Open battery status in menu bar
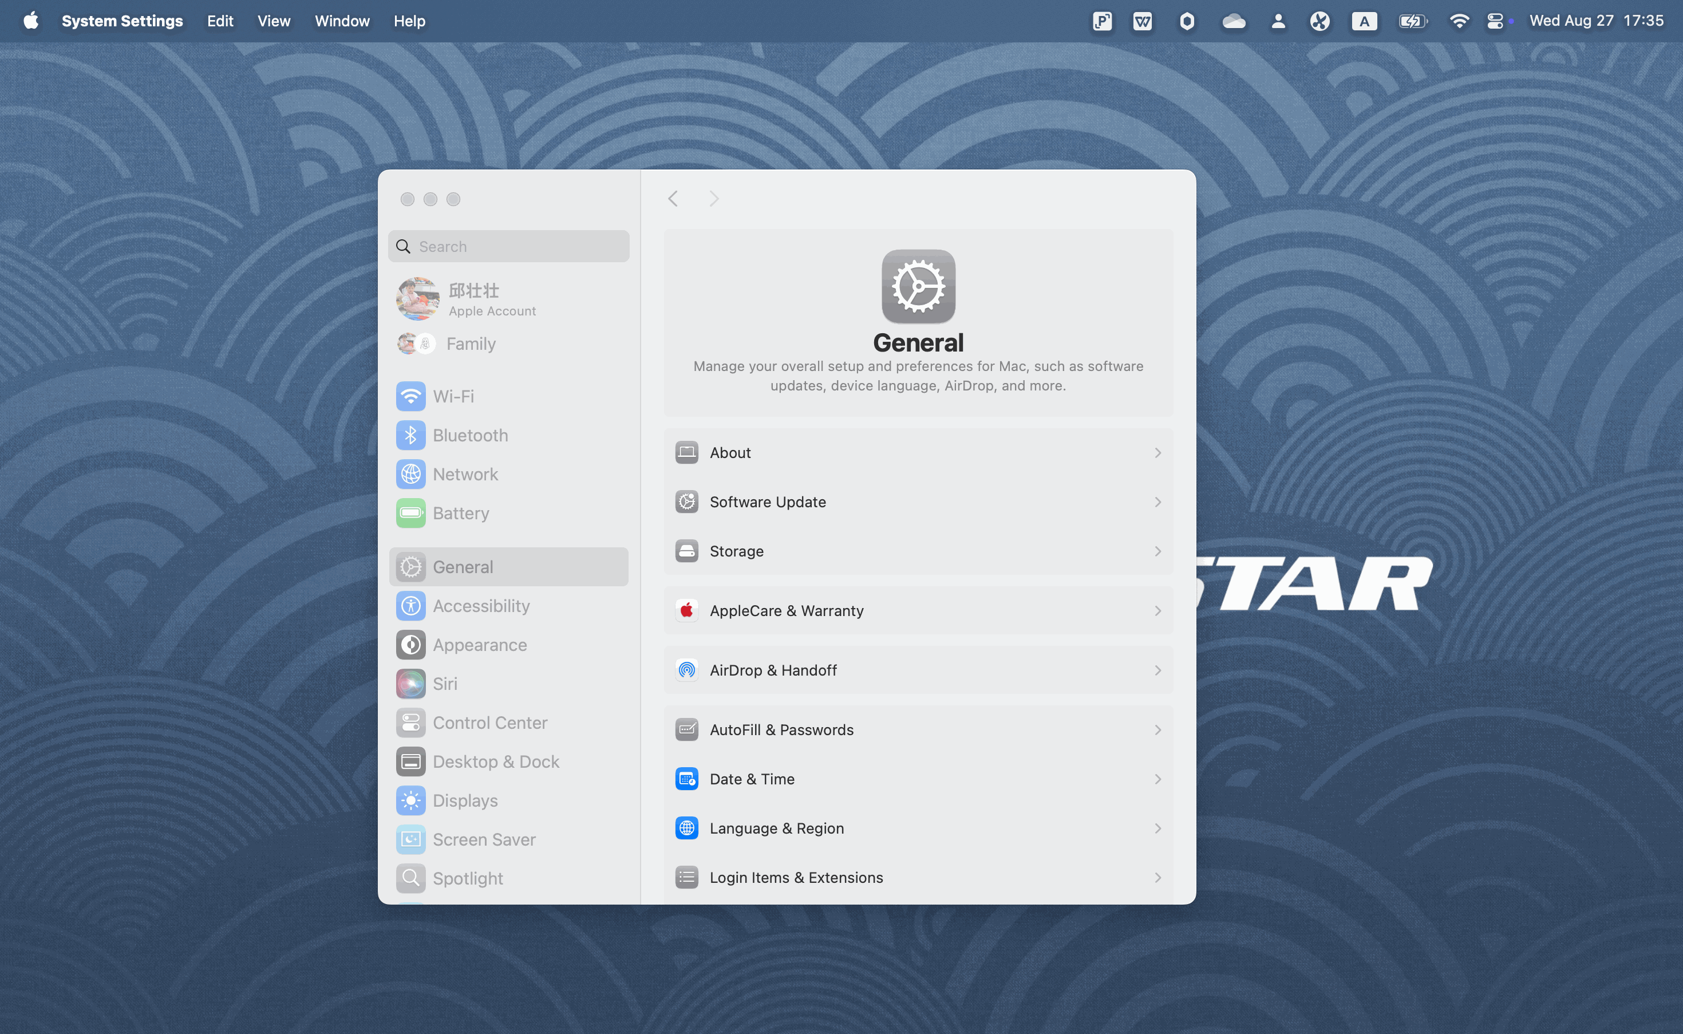1683x1034 pixels. [x=1413, y=21]
